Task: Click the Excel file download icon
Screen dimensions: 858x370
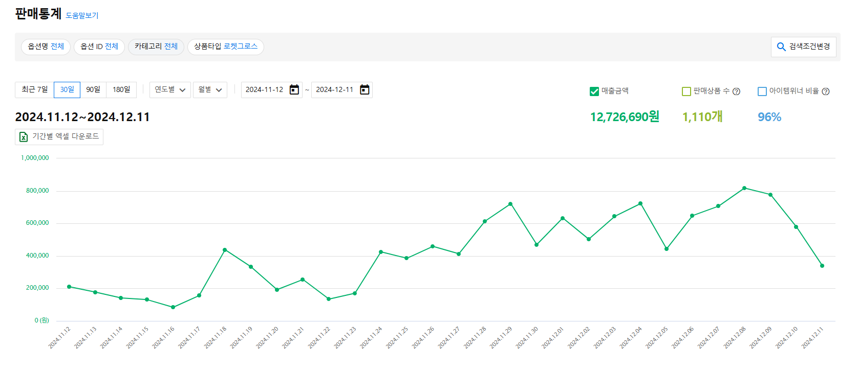Action: (x=24, y=137)
